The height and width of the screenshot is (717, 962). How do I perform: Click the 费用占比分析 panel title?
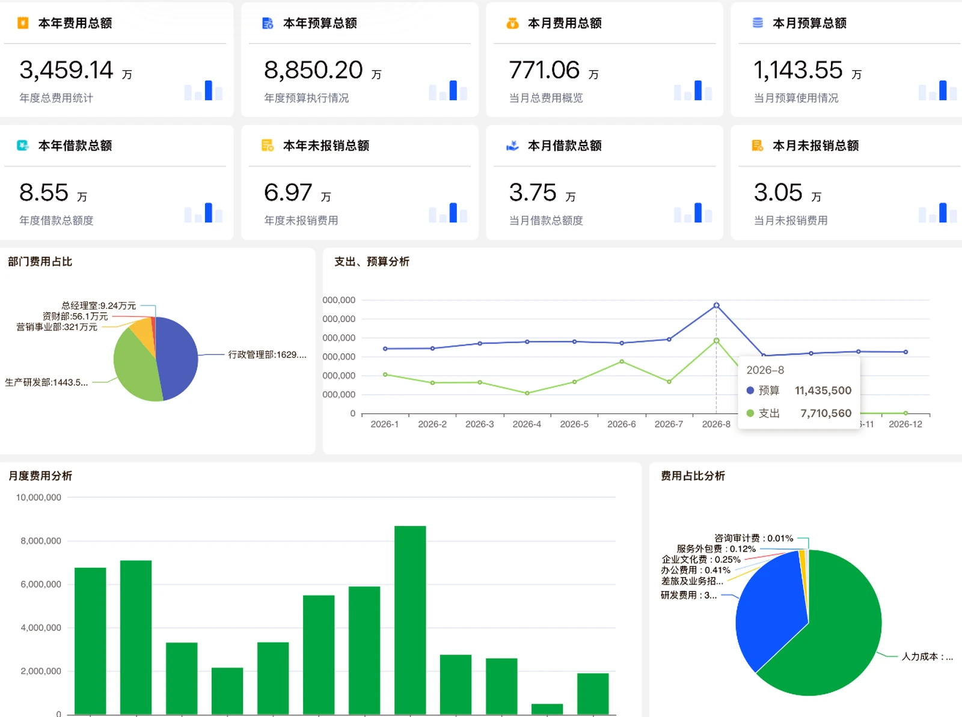tap(693, 476)
